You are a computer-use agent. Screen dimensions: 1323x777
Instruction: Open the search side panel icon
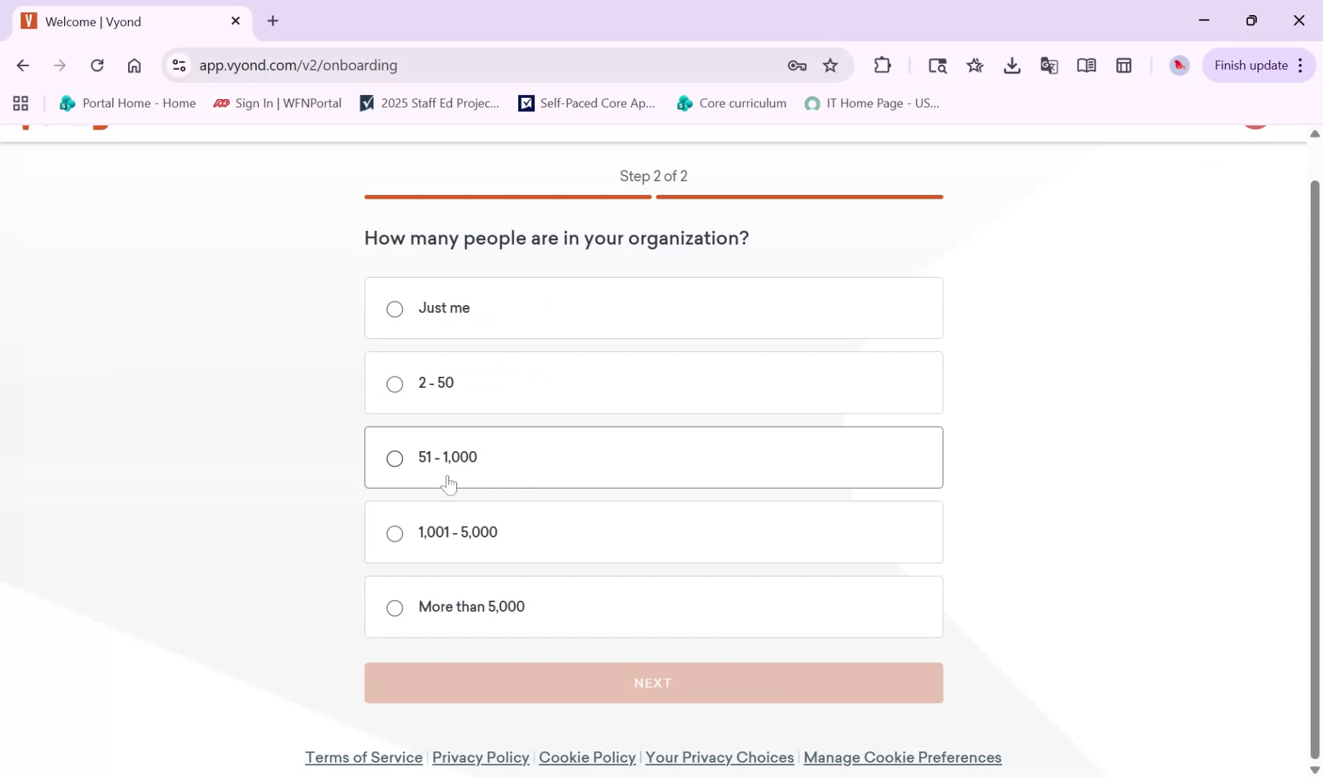(x=938, y=65)
